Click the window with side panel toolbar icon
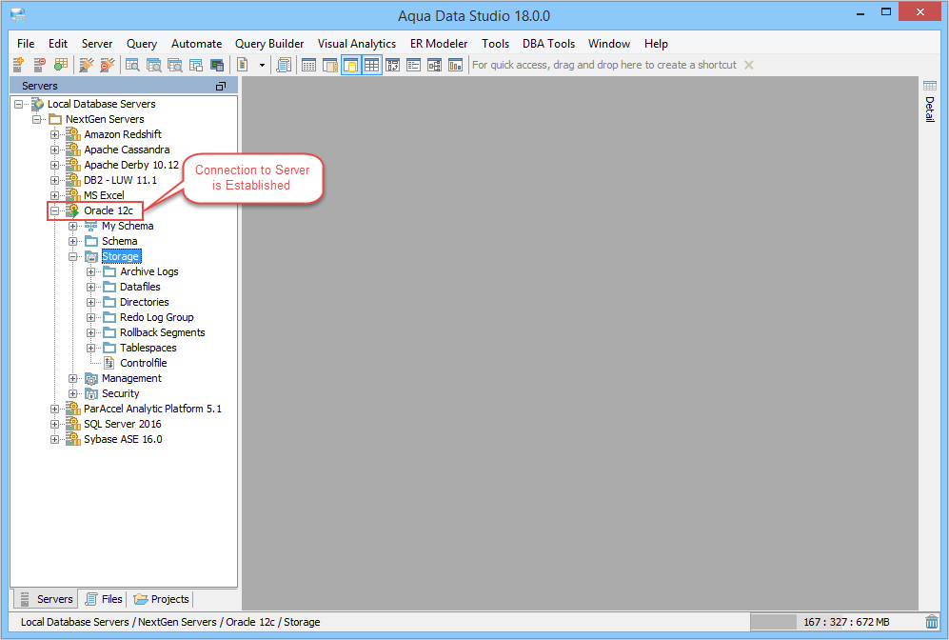 [x=330, y=65]
